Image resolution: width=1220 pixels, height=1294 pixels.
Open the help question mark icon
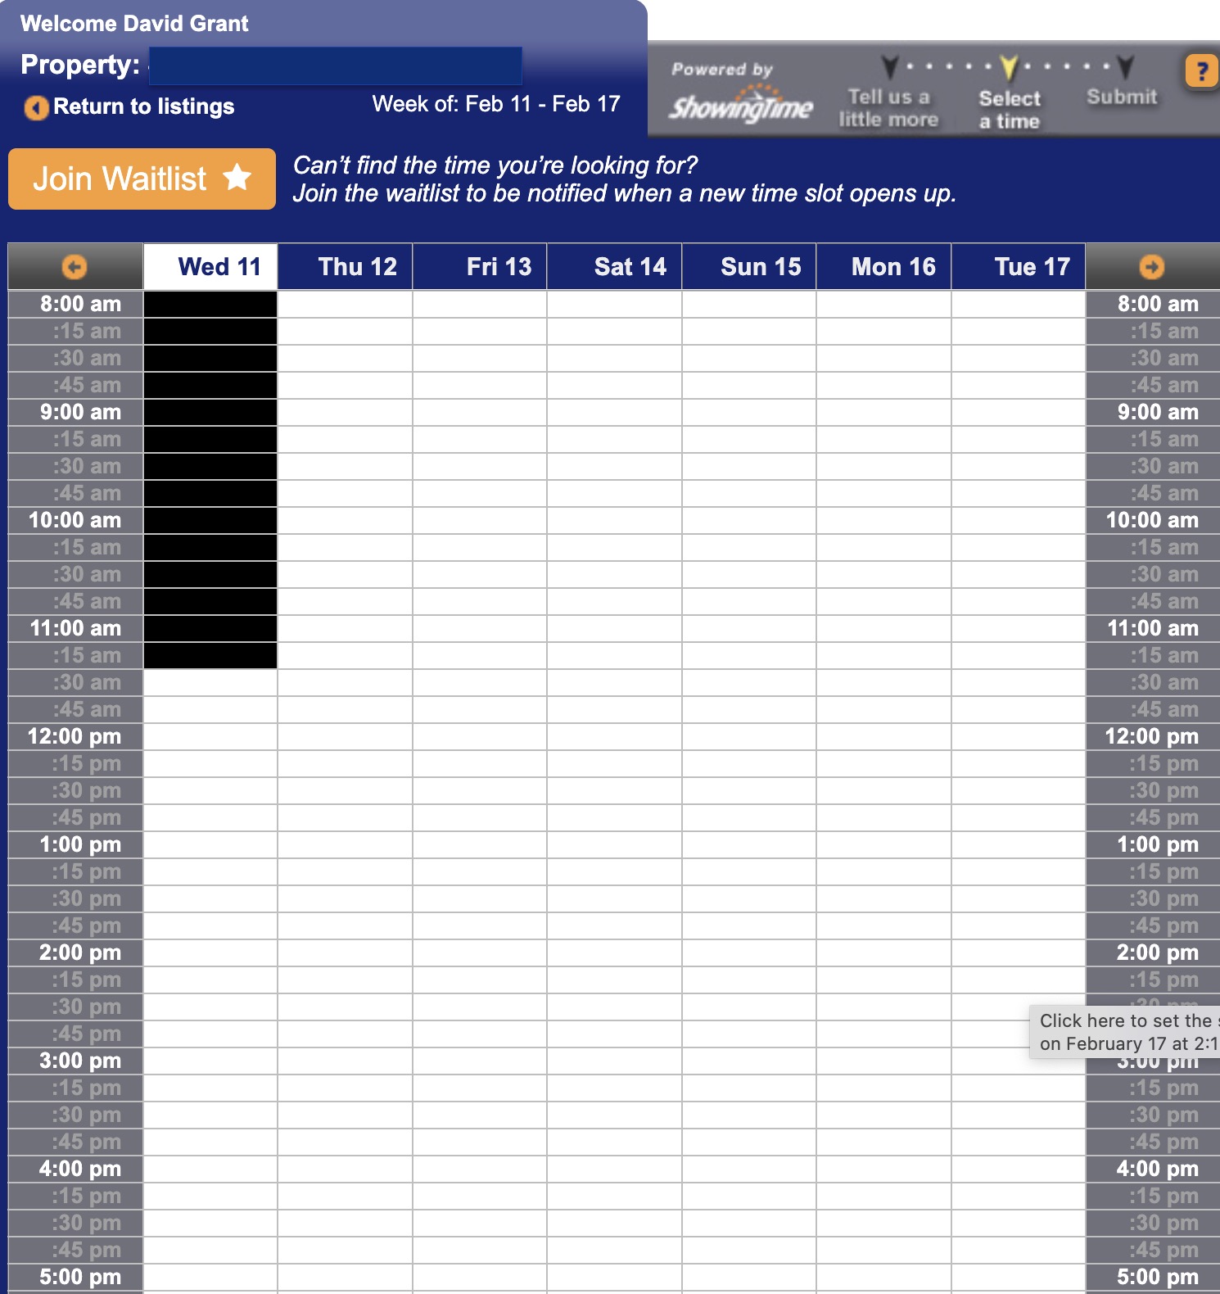(x=1201, y=71)
